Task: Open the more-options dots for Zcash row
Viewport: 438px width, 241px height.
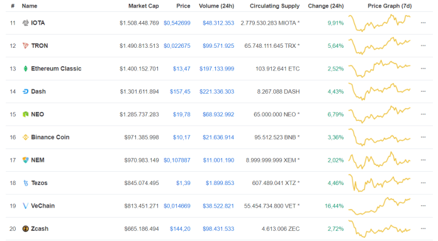Action: [x=423, y=229]
